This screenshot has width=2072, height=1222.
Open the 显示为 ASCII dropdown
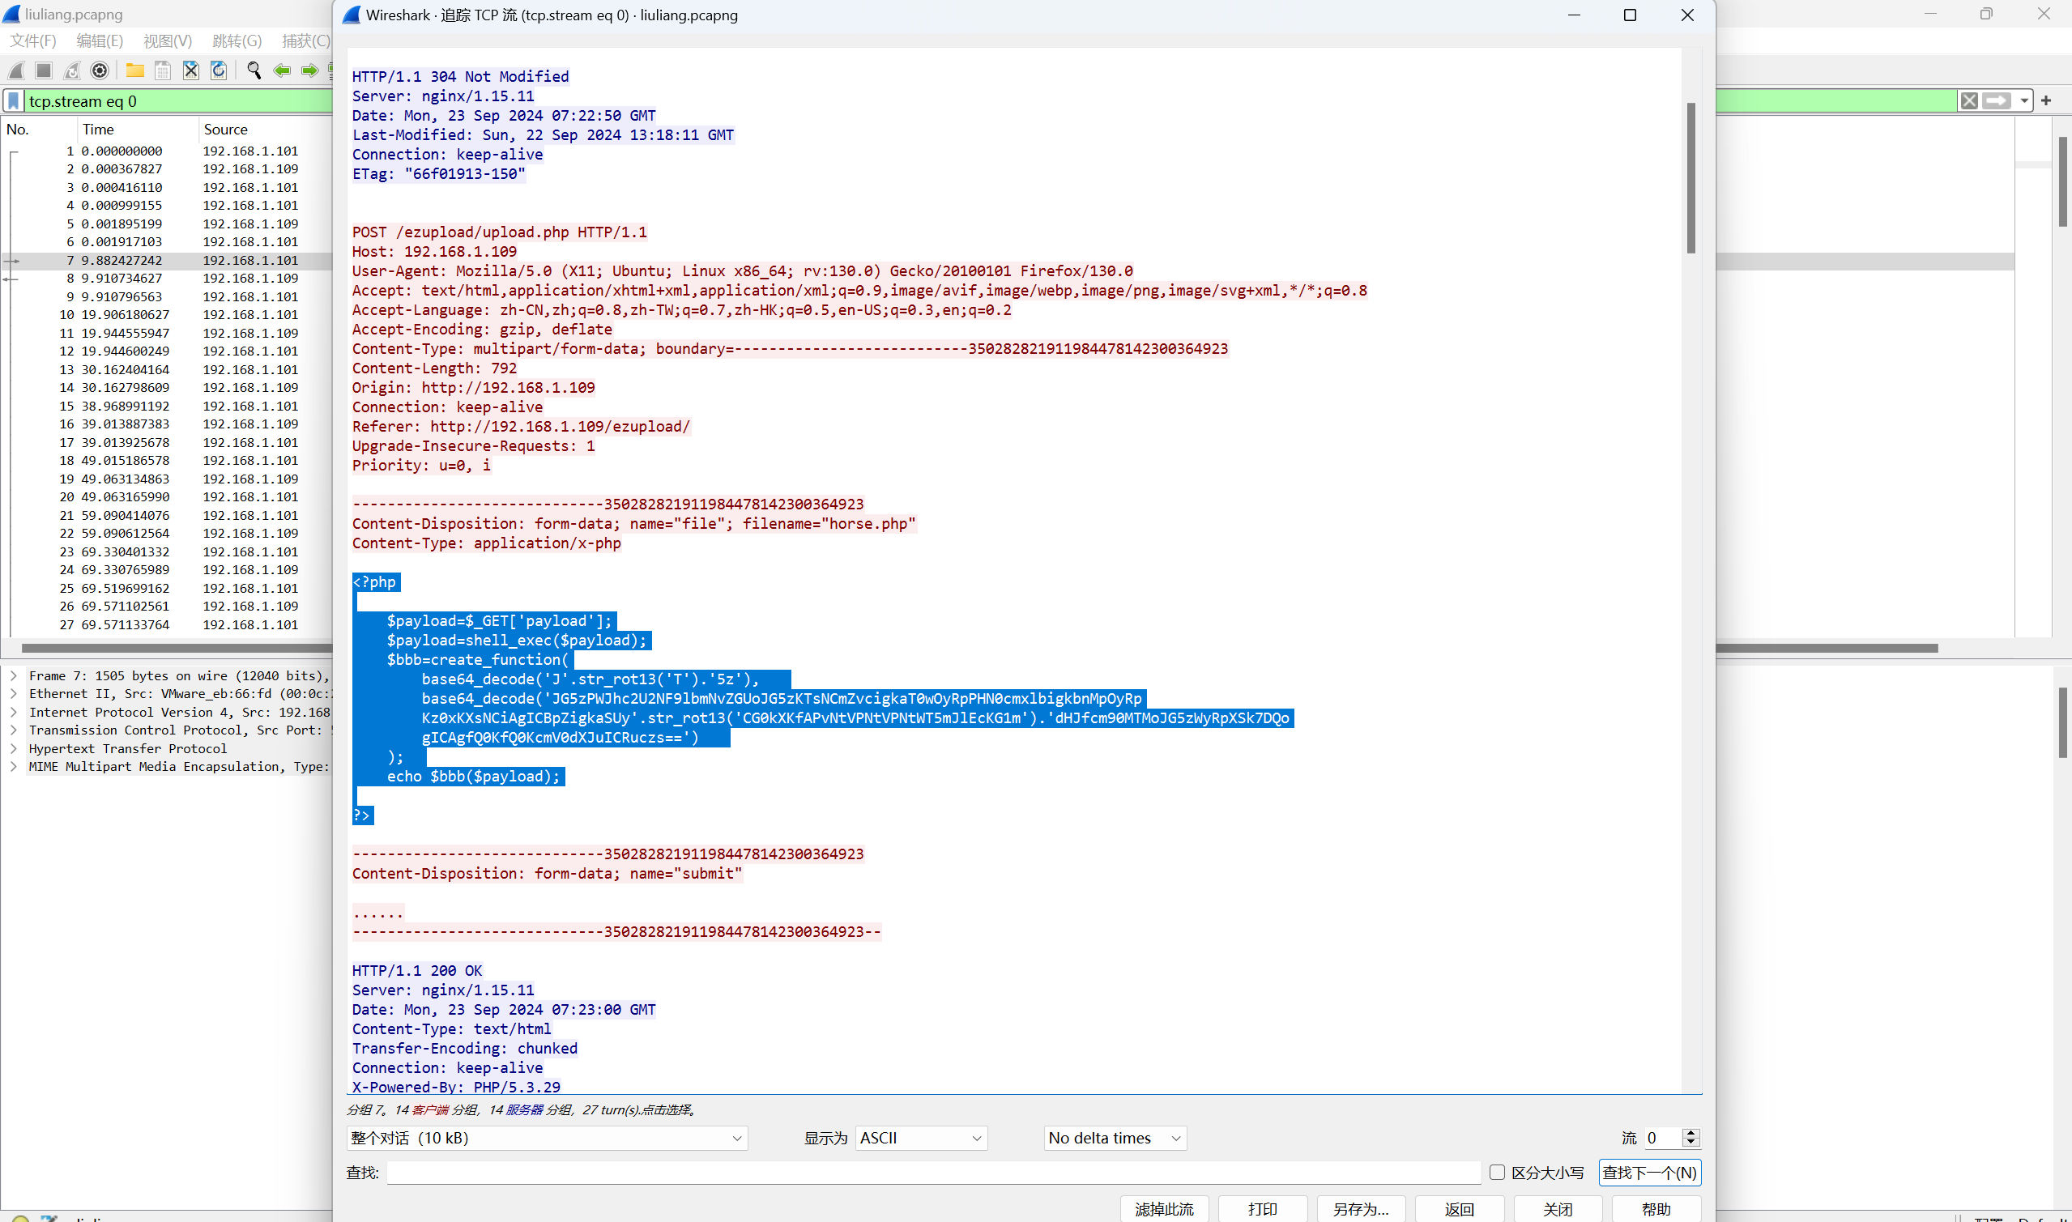point(922,1138)
